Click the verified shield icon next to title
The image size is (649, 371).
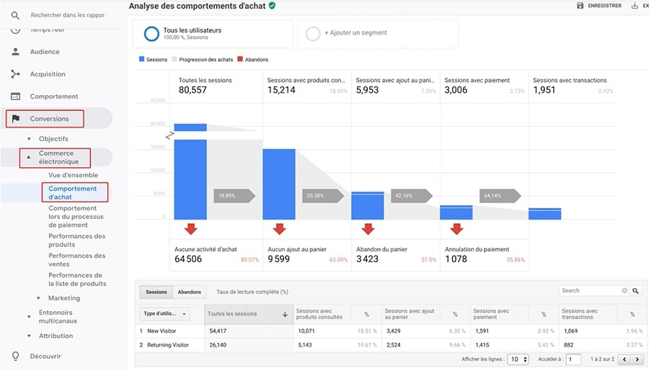pyautogui.click(x=272, y=6)
